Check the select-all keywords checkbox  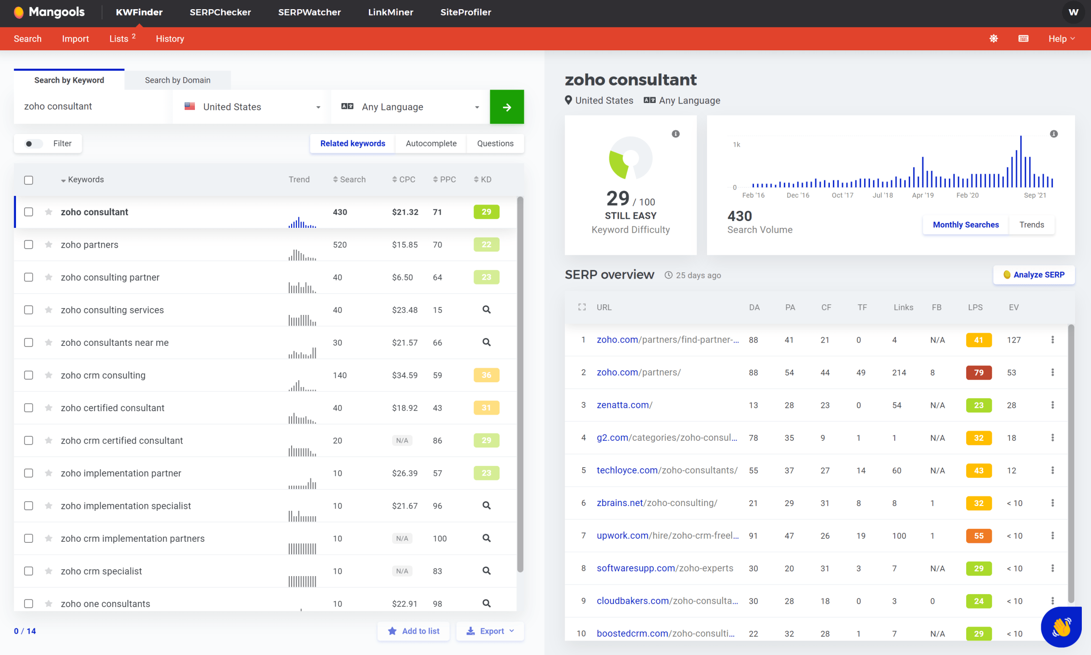point(29,180)
